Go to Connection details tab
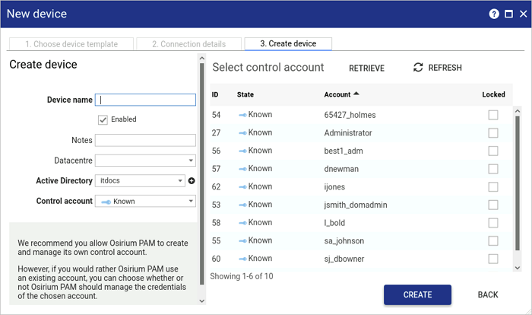The width and height of the screenshot is (532, 315). (x=189, y=44)
